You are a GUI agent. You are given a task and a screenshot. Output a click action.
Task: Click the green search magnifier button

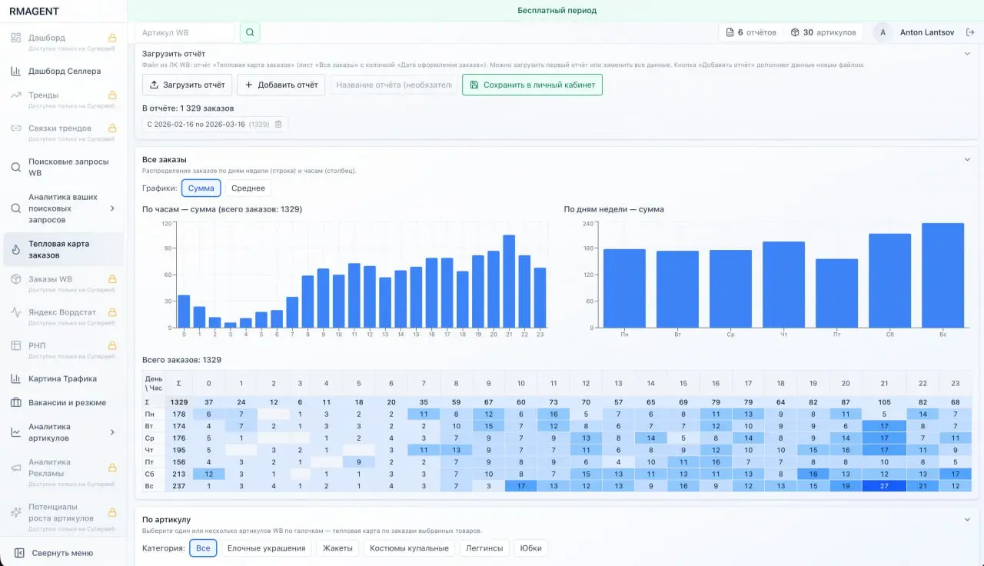(250, 32)
